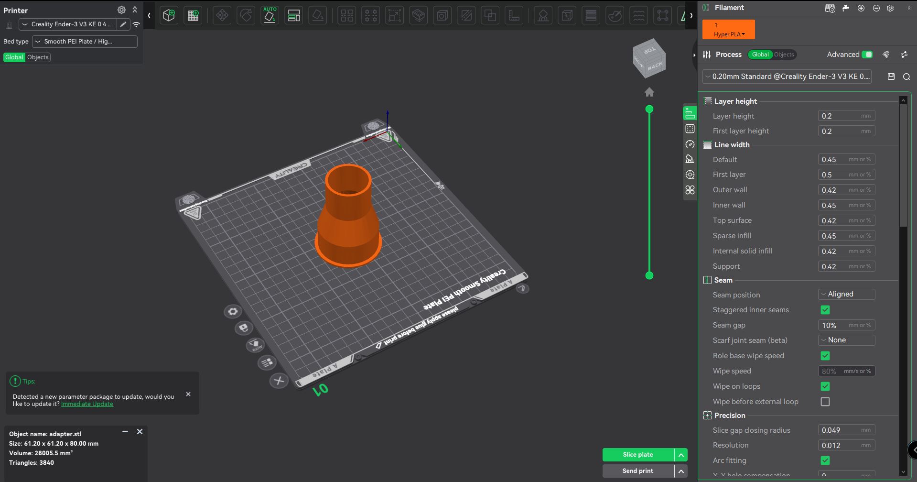Image resolution: width=917 pixels, height=482 pixels.
Task: Run the Auto orient tool
Action: point(270,15)
